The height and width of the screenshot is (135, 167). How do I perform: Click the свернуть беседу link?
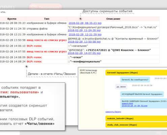coord(113,112)
